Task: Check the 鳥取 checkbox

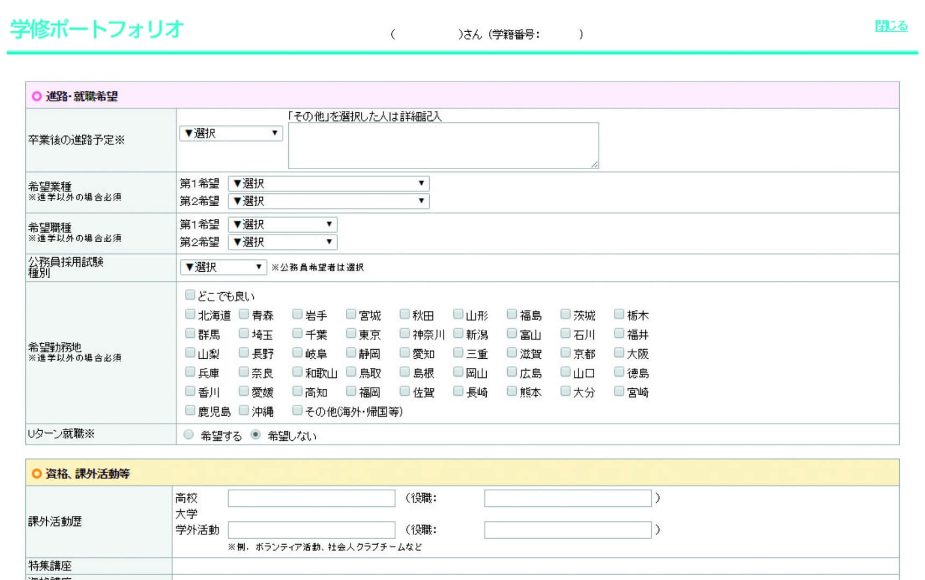Action: 351,372
